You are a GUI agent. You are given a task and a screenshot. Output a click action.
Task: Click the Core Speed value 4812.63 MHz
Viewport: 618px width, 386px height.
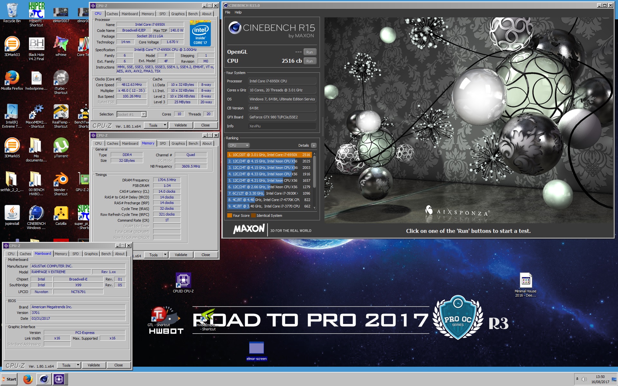tap(132, 85)
